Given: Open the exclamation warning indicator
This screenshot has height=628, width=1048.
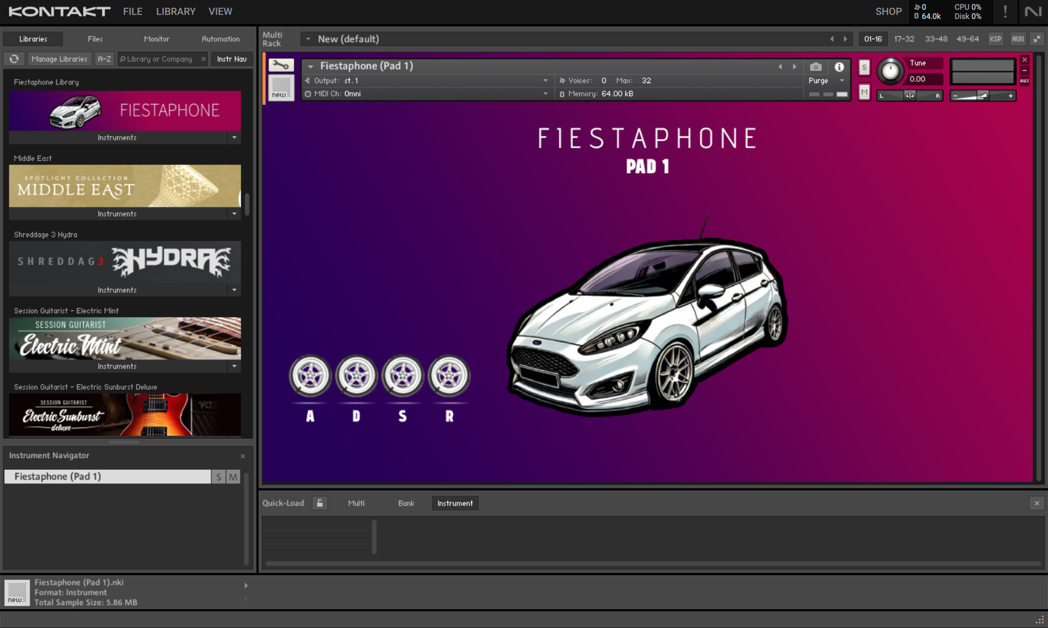Looking at the screenshot, I should (1005, 11).
